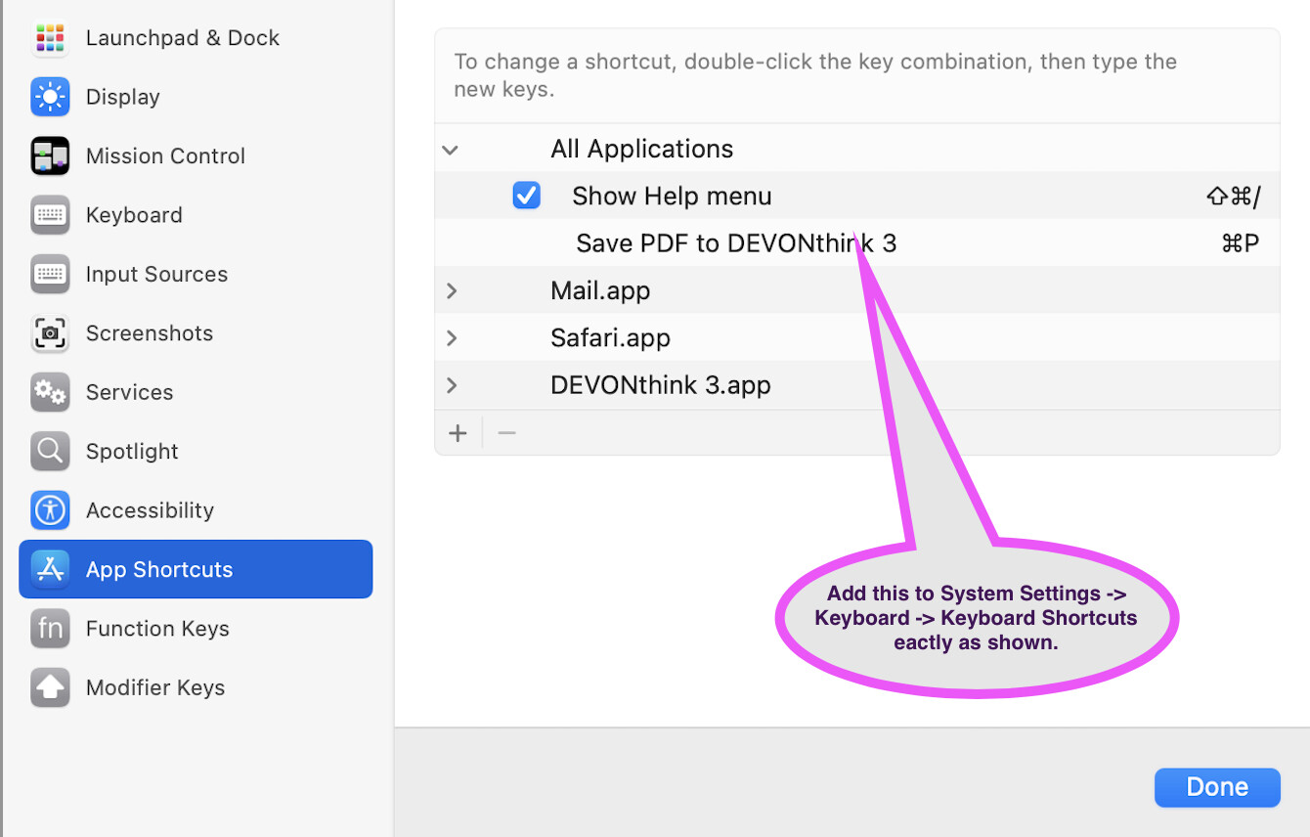Switch to the Keyboard sidebar item

(134, 215)
